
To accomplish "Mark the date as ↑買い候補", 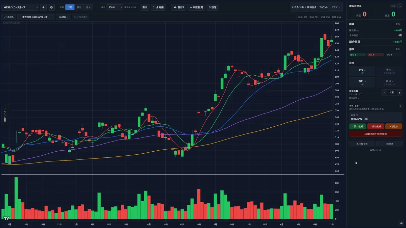I will [x=358, y=126].
